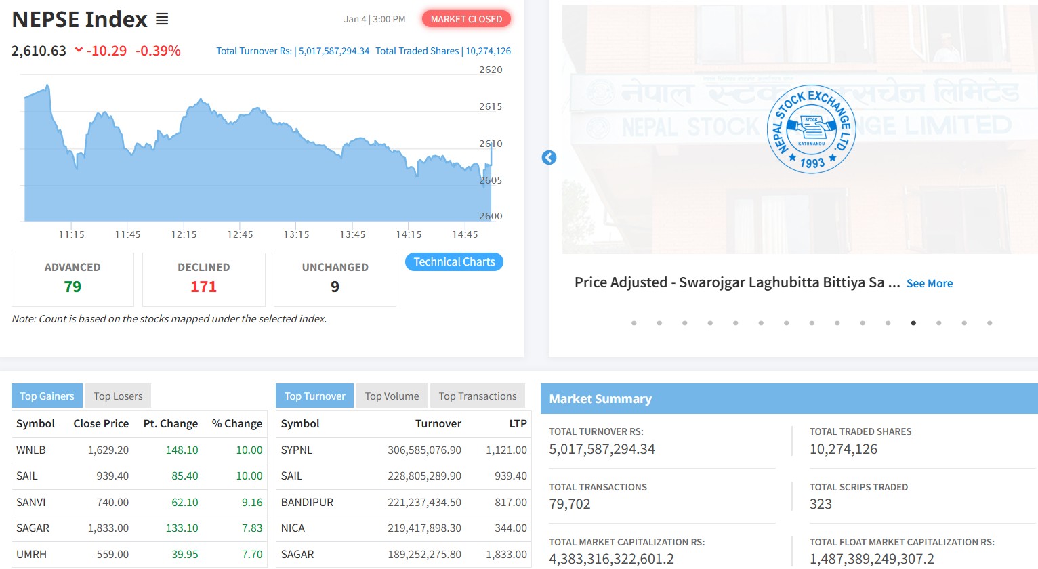The height and width of the screenshot is (569, 1038).
Task: Follow the See More link
Action: [929, 283]
